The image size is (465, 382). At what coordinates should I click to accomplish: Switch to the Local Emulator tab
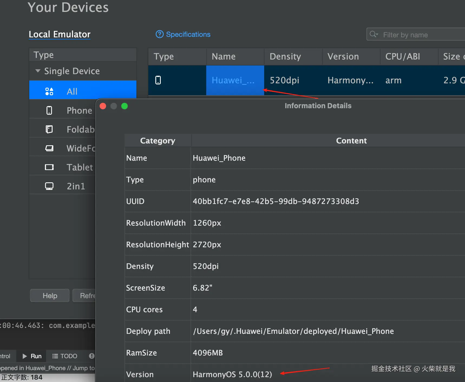(x=60, y=34)
